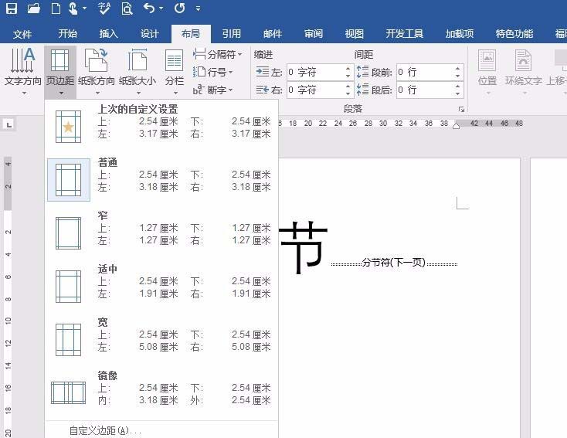
Task: Undo the last action
Action: pos(149,8)
